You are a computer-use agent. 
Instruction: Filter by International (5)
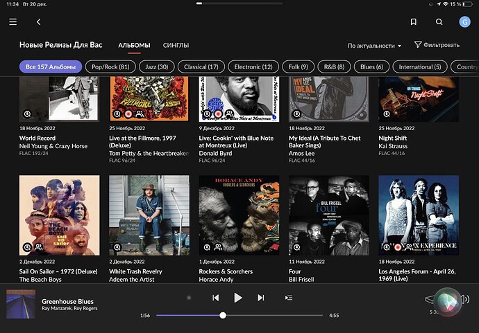coord(420,66)
